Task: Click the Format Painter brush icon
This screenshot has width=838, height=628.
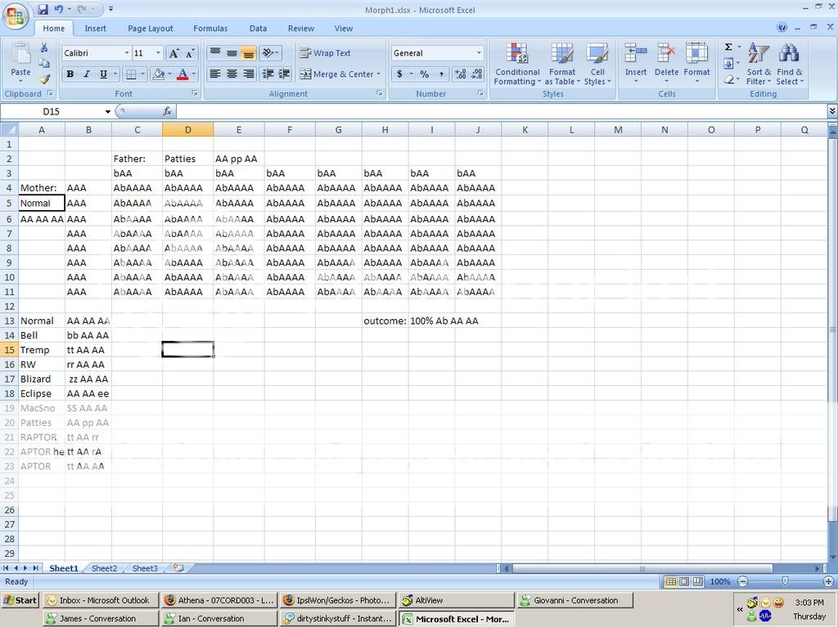Action: (44, 79)
